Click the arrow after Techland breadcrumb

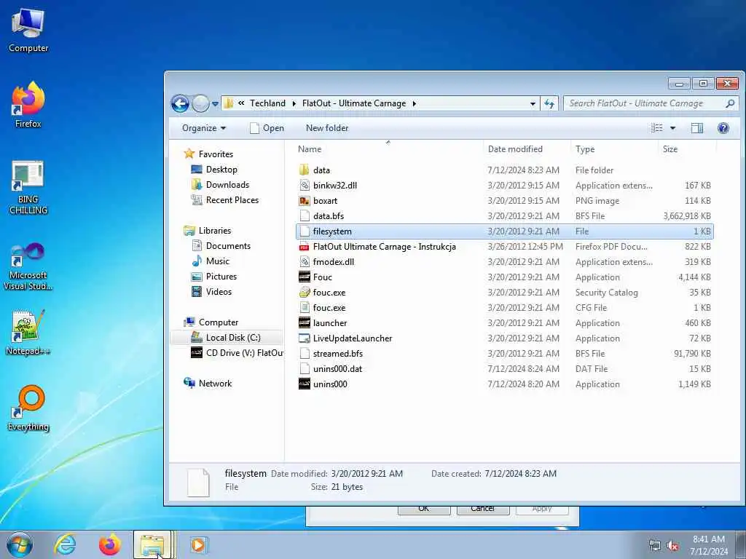click(294, 103)
